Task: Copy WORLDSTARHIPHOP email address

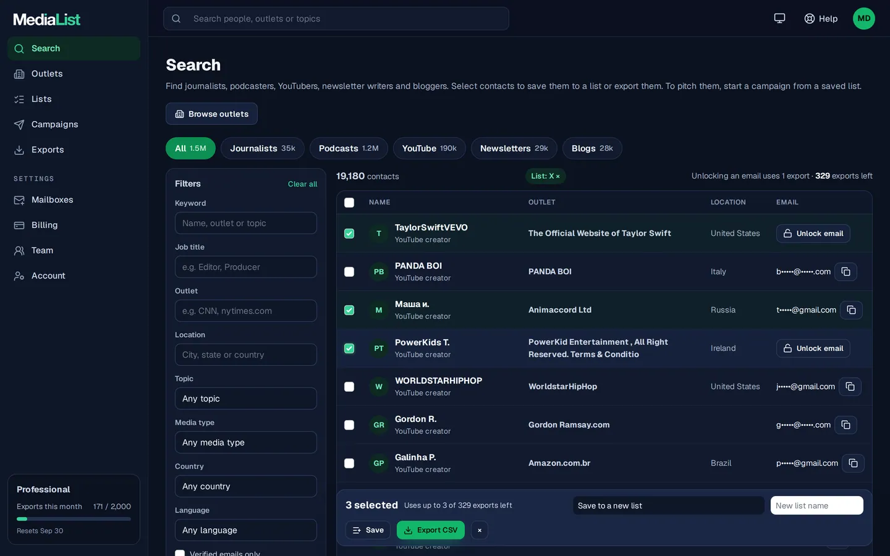Action: pyautogui.click(x=850, y=387)
